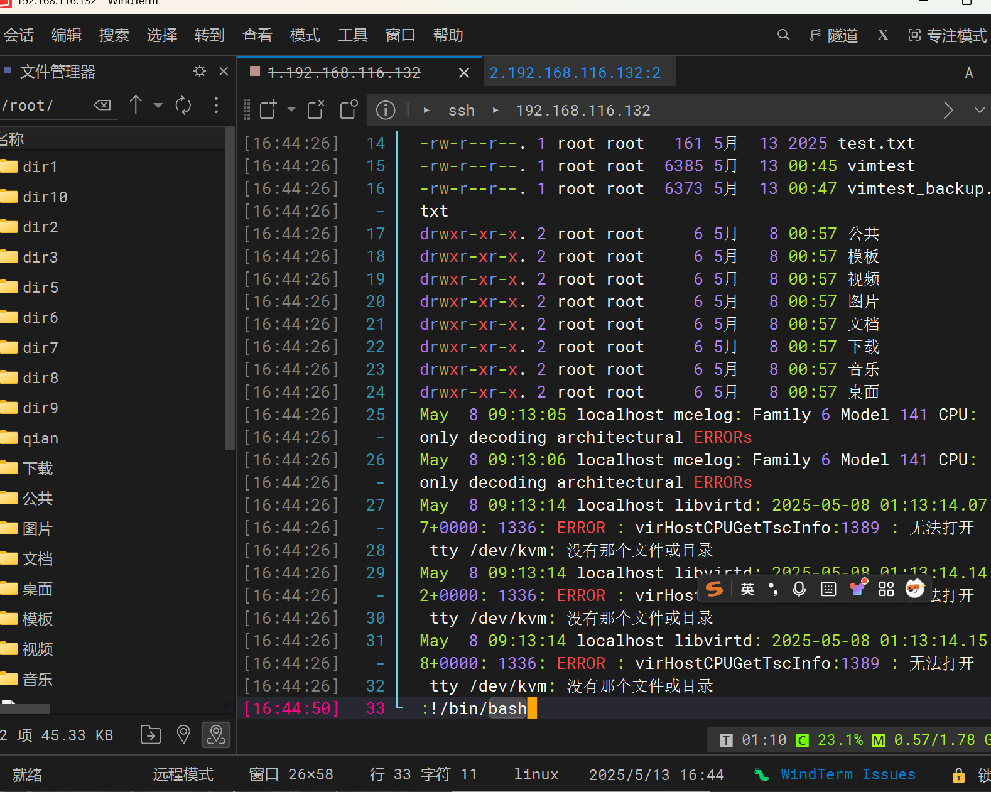Close the 1.192.168.116.132 tab
This screenshot has width=991, height=792.
point(464,73)
